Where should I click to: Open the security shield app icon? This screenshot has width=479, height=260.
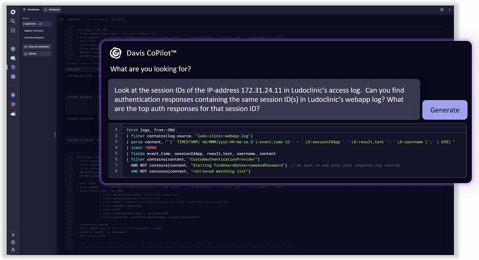tap(13, 95)
